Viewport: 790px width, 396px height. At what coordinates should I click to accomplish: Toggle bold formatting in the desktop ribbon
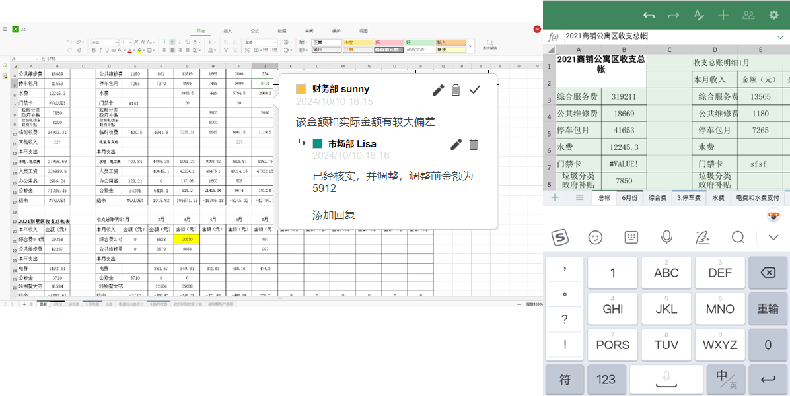pyautogui.click(x=94, y=50)
